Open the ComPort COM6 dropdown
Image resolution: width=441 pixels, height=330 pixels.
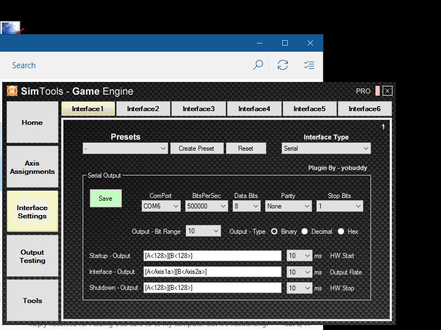point(161,206)
